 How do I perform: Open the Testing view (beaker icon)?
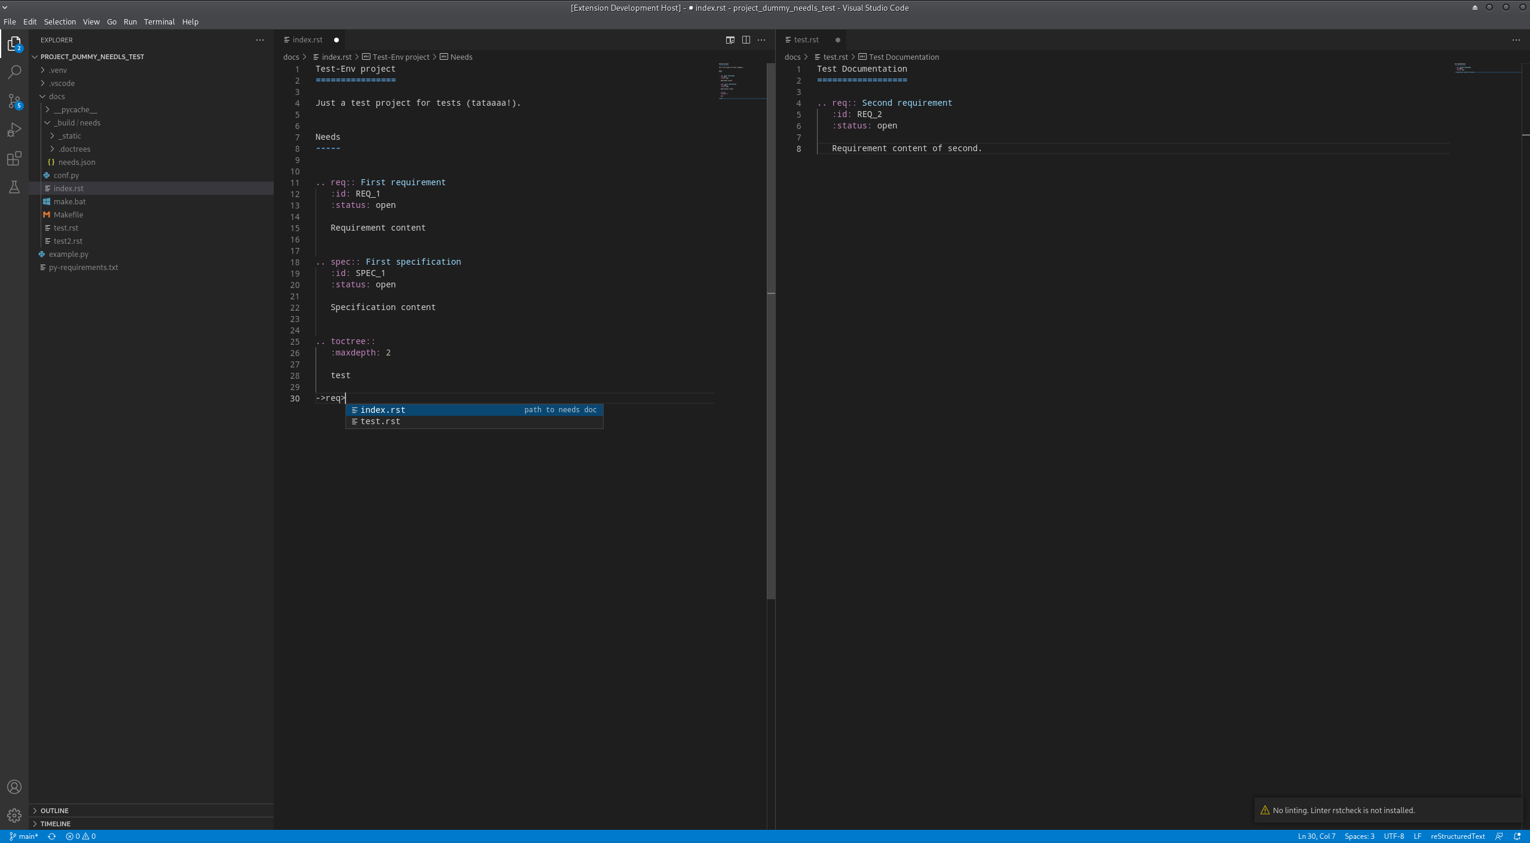(14, 187)
